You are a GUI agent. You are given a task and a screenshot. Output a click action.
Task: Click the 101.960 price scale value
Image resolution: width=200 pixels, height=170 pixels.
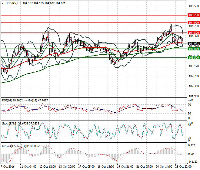click(x=194, y=96)
